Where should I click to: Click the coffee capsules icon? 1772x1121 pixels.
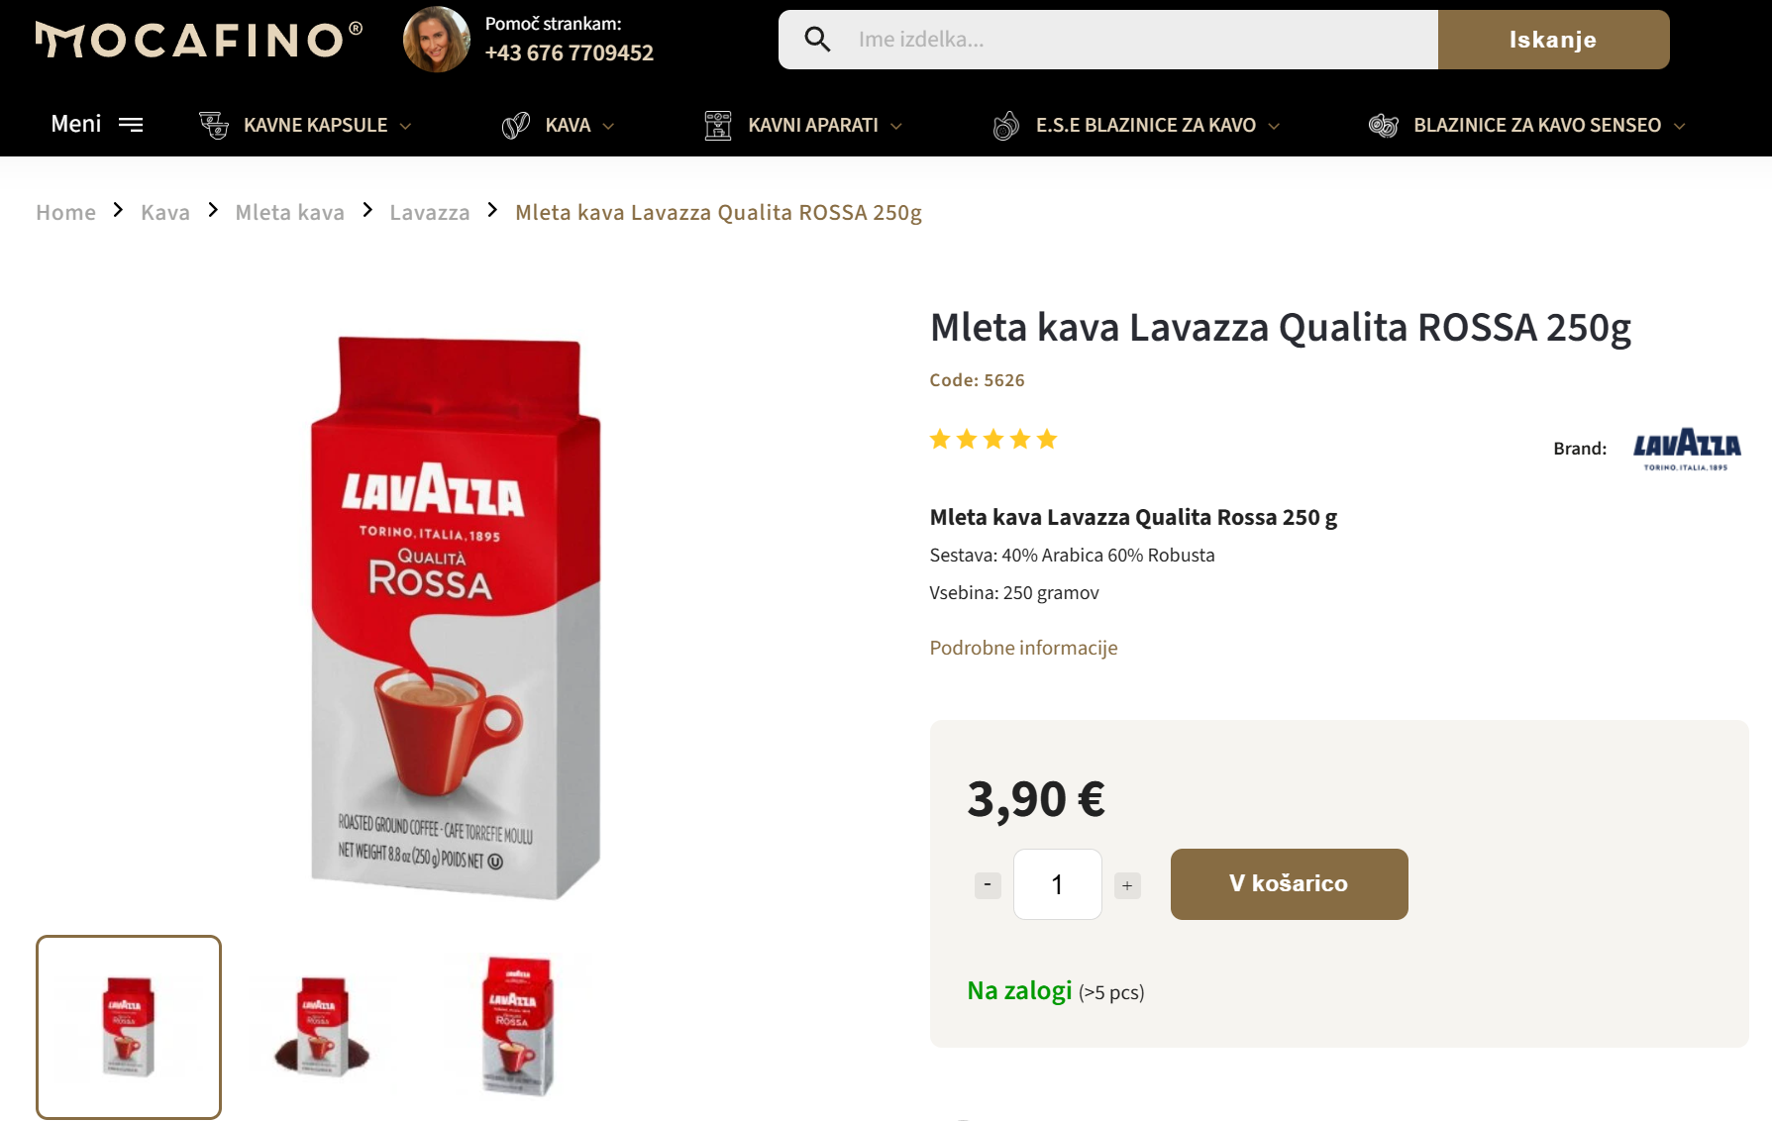(x=214, y=126)
